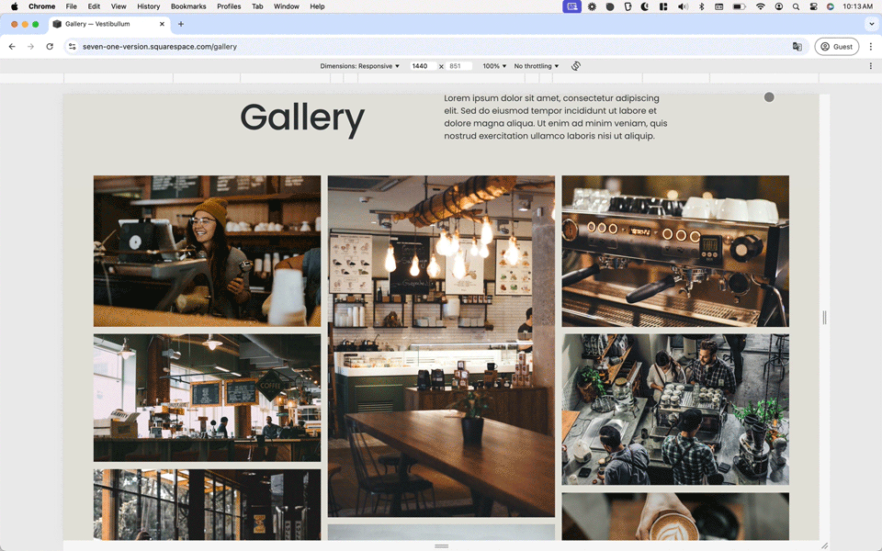882x551 pixels.
Task: Open the Wi-Fi menu
Action: (x=761, y=6)
